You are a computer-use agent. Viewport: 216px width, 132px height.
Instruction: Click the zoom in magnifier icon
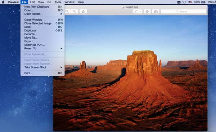click(75, 12)
